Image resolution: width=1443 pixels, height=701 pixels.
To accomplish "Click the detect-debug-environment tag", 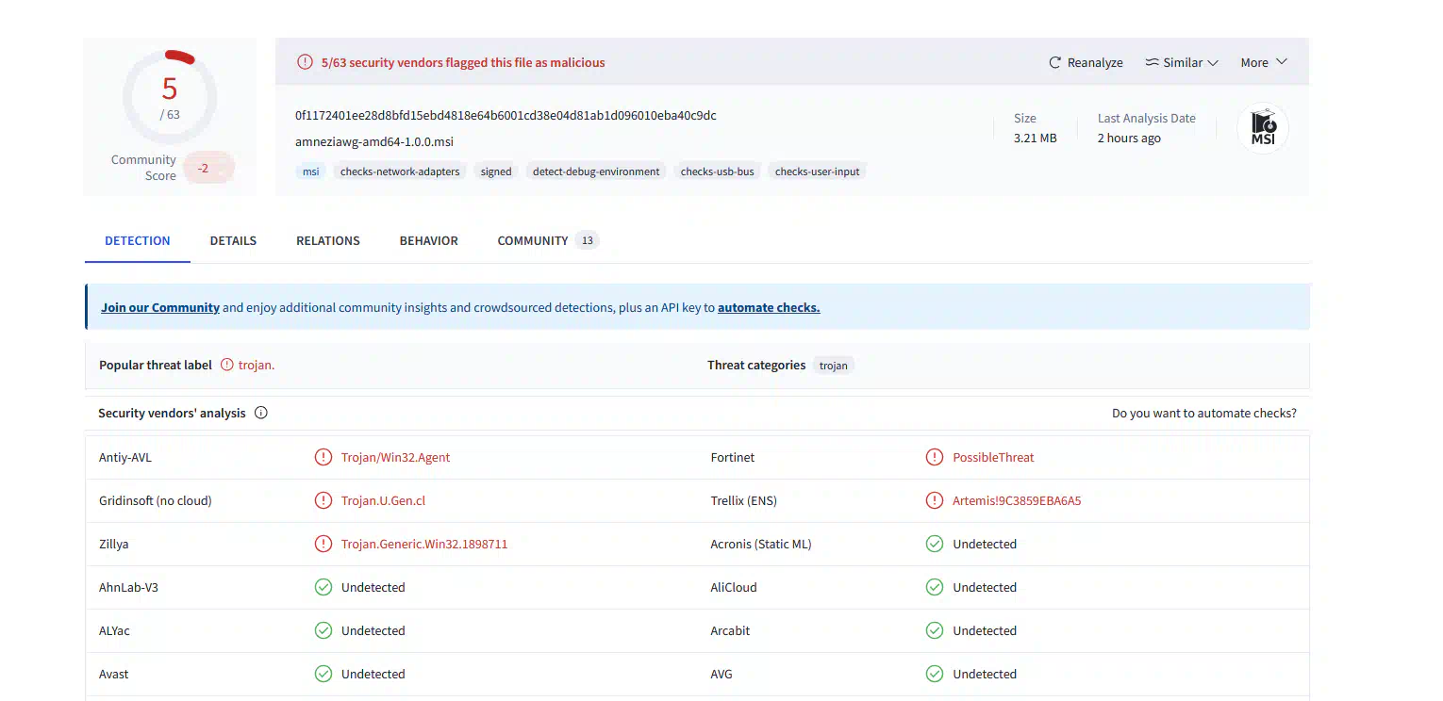I will tap(596, 171).
